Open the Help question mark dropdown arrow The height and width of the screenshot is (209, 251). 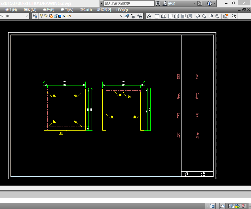click(x=215, y=4)
